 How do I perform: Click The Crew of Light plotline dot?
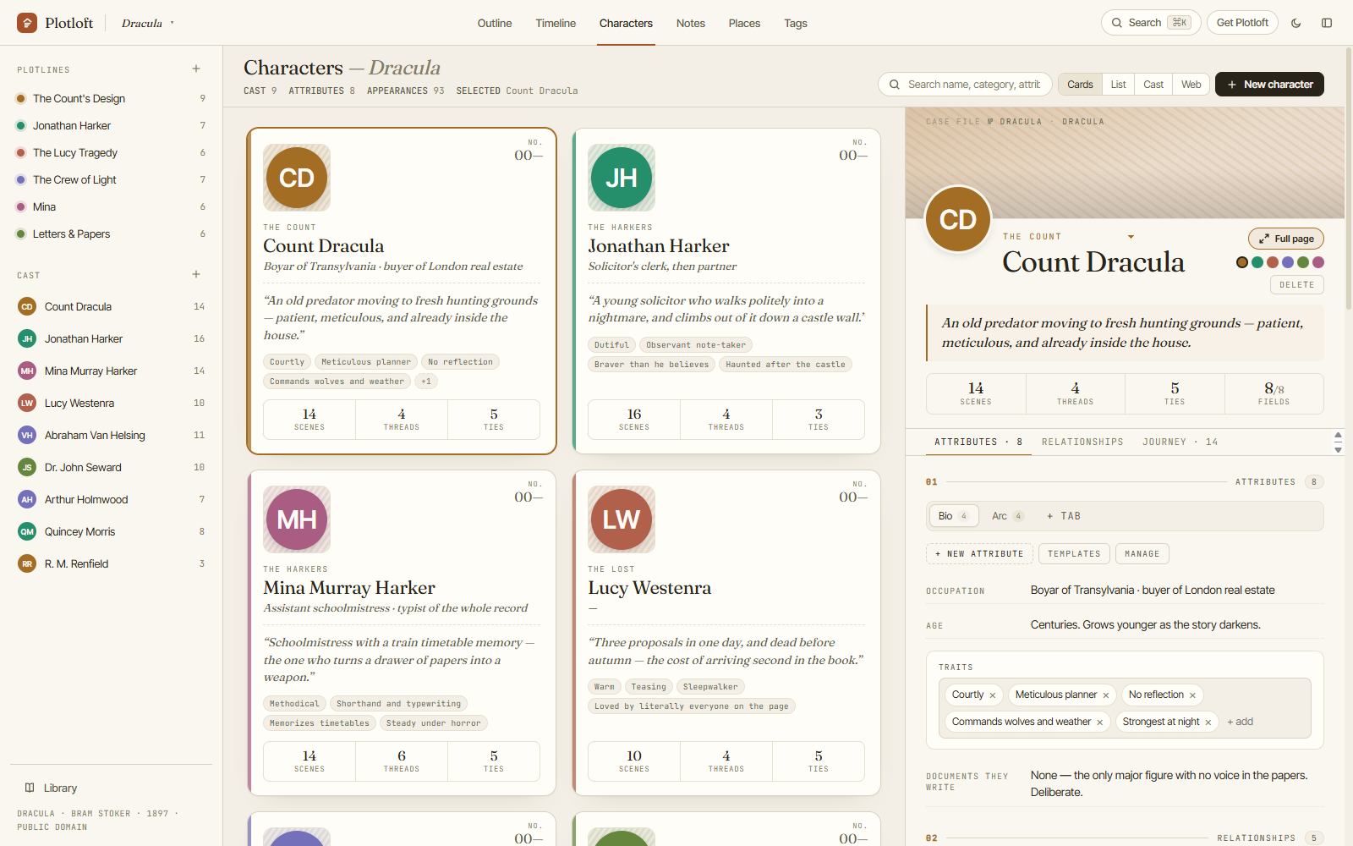click(21, 179)
